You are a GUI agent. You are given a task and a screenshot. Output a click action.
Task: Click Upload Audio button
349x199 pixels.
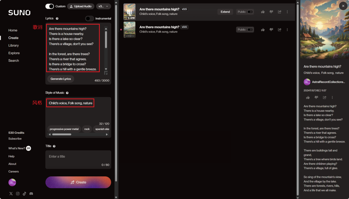pos(80,6)
